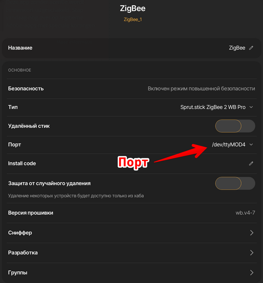Click the Install code row

coord(131,163)
